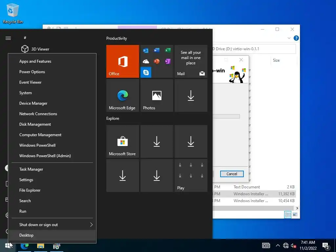Click the OneDrive cloud icon in the tile
Viewport: 336px width, 252px height.
pos(146,61)
